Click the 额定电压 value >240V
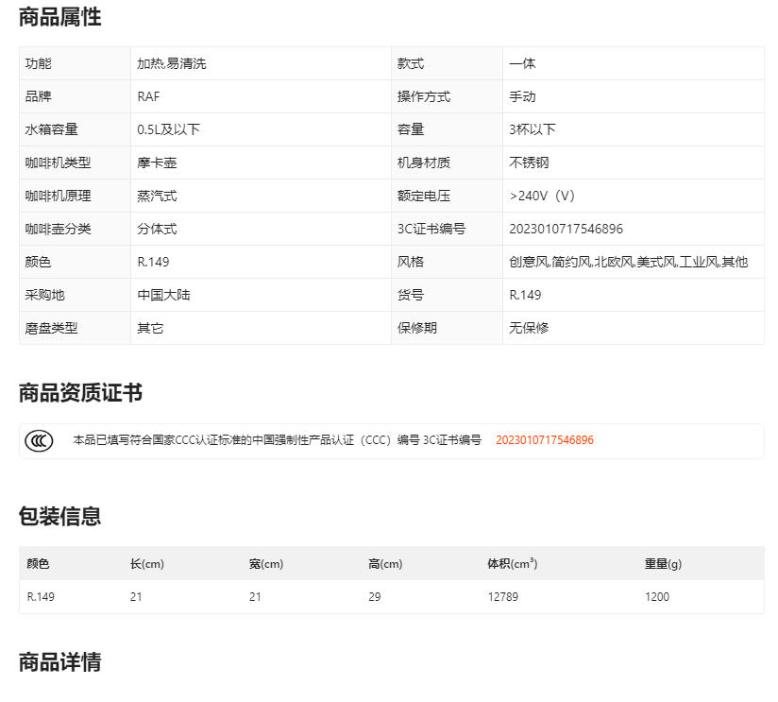This screenshot has width=778, height=702. click(x=541, y=196)
